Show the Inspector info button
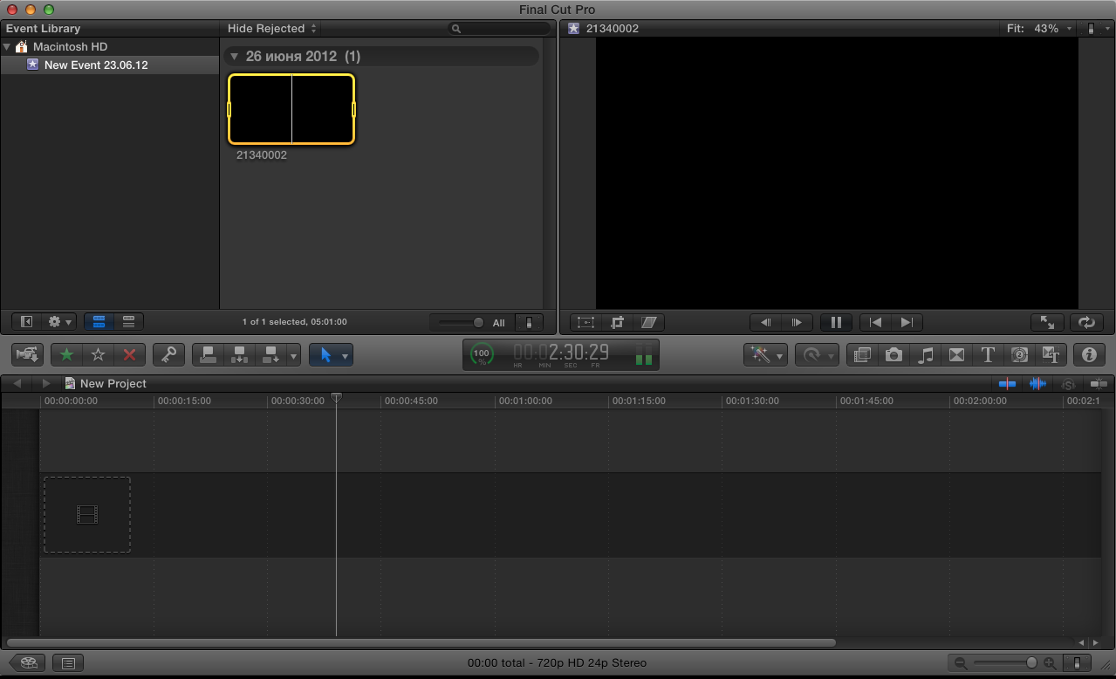Image resolution: width=1116 pixels, height=679 pixels. [1088, 354]
